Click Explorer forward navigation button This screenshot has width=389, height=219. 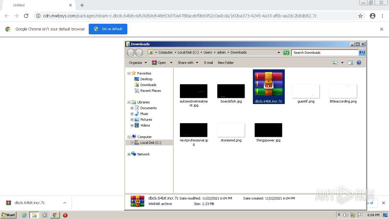[139, 52]
